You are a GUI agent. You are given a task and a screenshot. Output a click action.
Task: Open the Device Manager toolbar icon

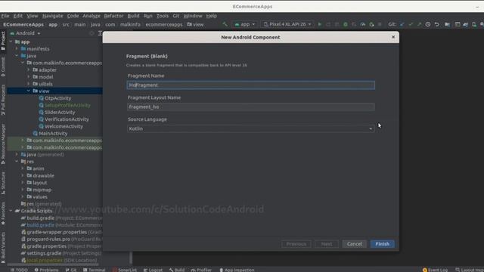pos(474,24)
